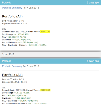Click the Day Change +757.28 value

point(23,93)
